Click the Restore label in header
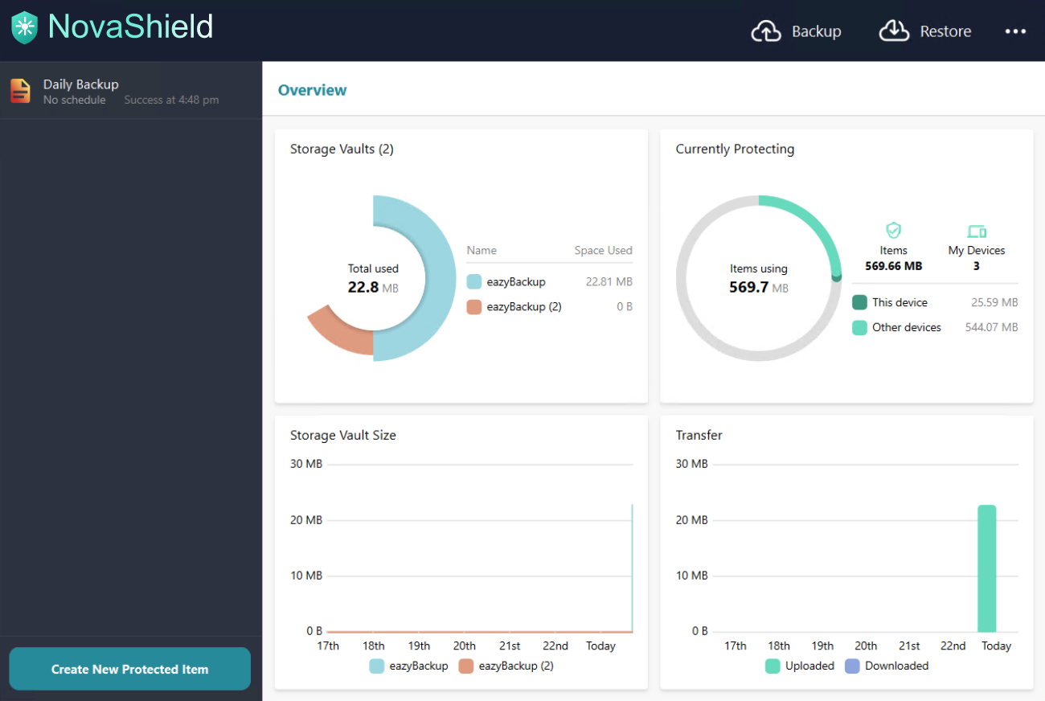 pos(945,31)
